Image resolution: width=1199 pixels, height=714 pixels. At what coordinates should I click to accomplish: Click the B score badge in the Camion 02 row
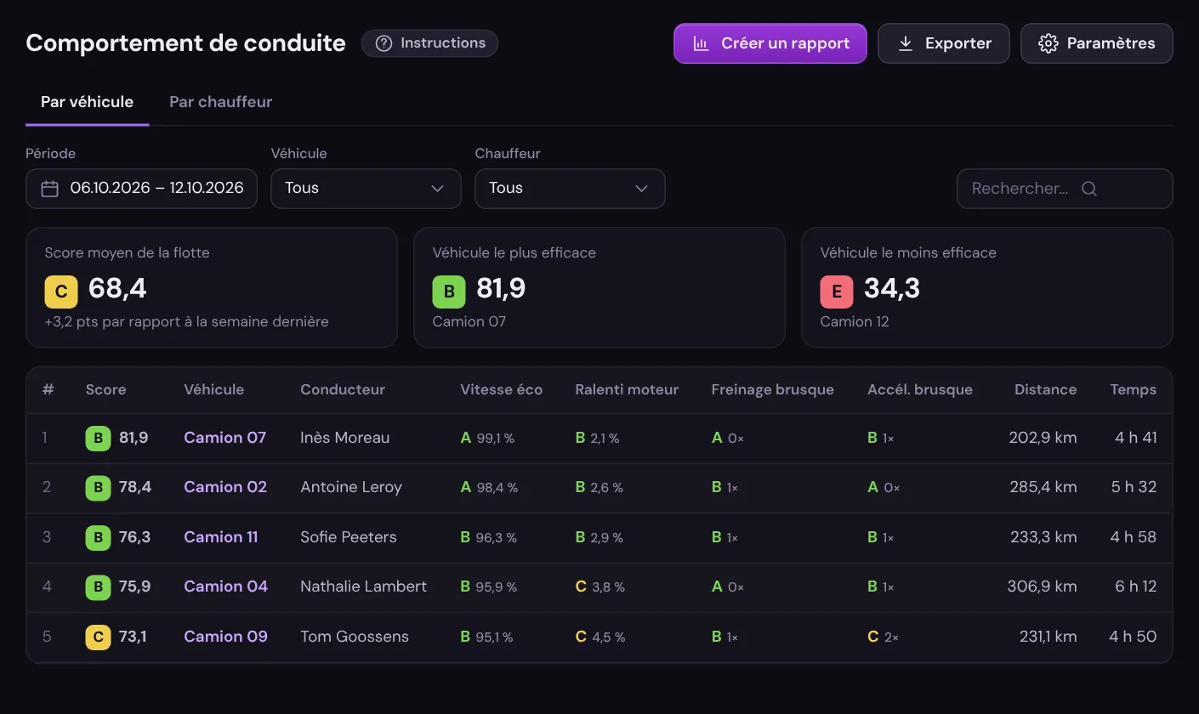(98, 488)
